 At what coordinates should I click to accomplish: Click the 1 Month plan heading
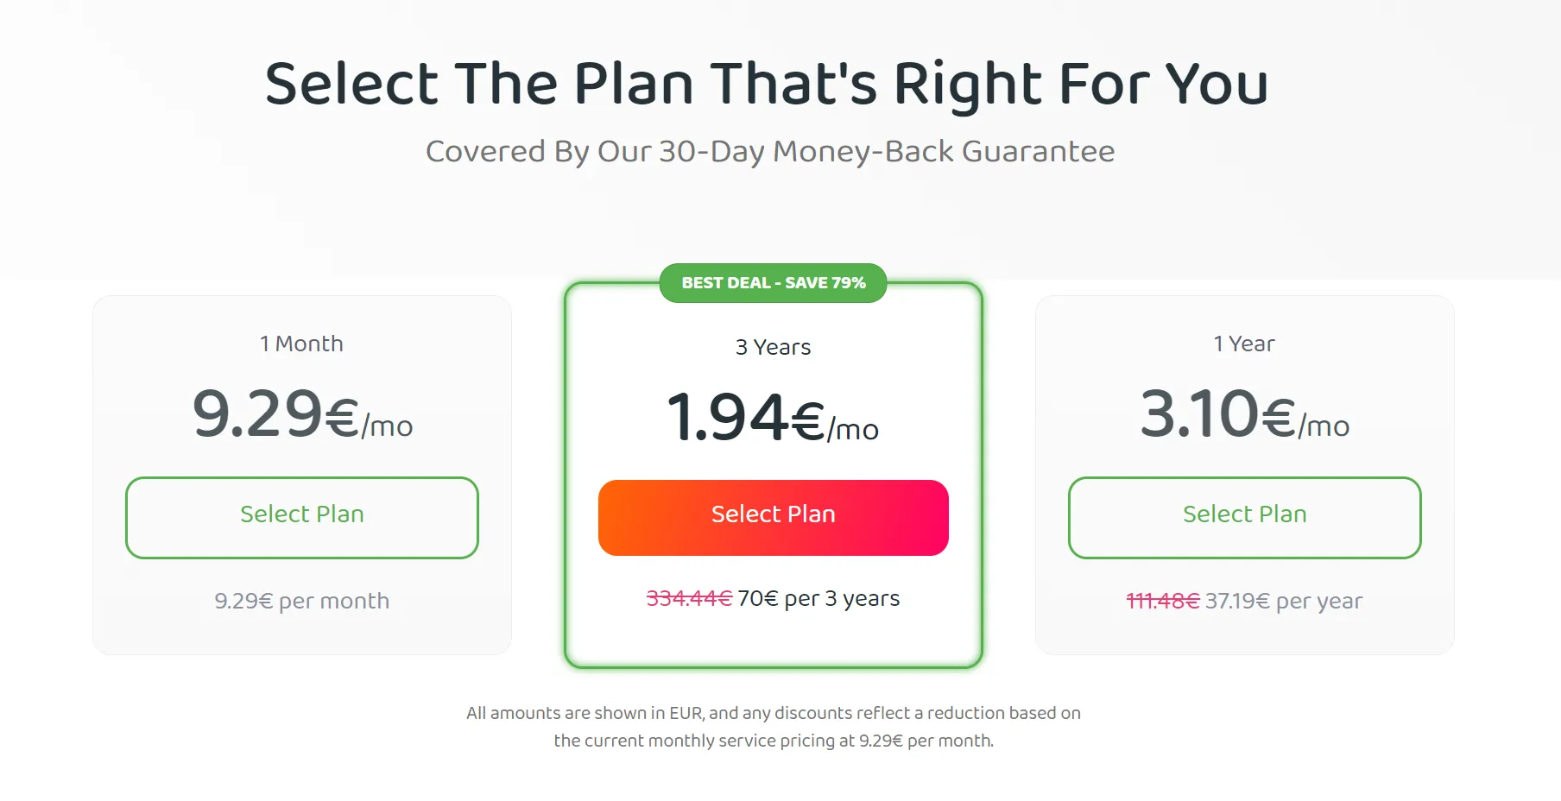click(x=301, y=343)
